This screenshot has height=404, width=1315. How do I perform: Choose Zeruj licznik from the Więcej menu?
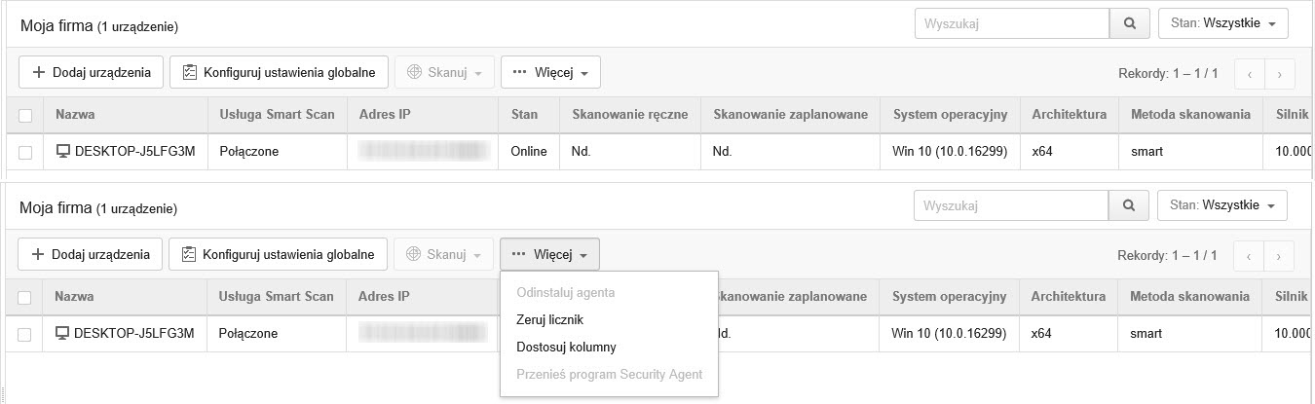(550, 319)
